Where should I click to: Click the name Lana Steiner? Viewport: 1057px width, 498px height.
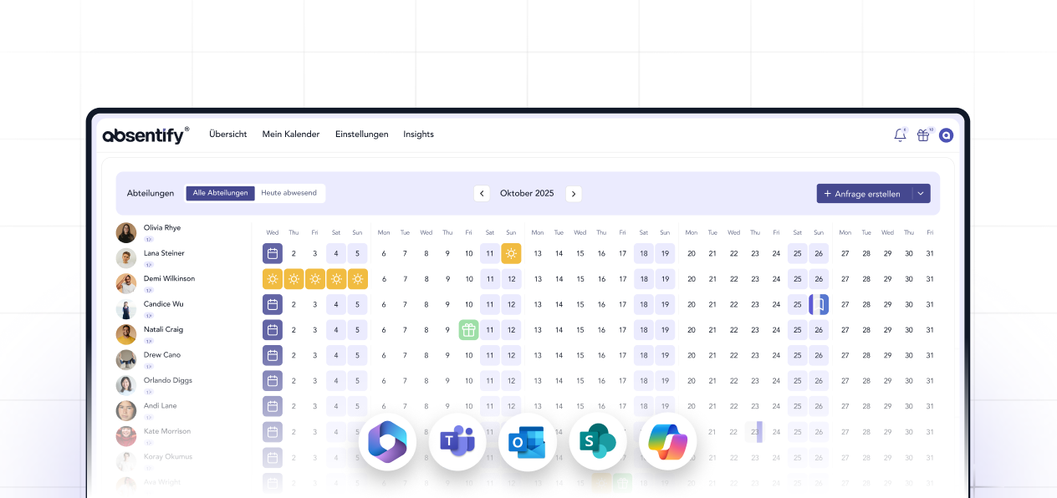[x=164, y=253]
